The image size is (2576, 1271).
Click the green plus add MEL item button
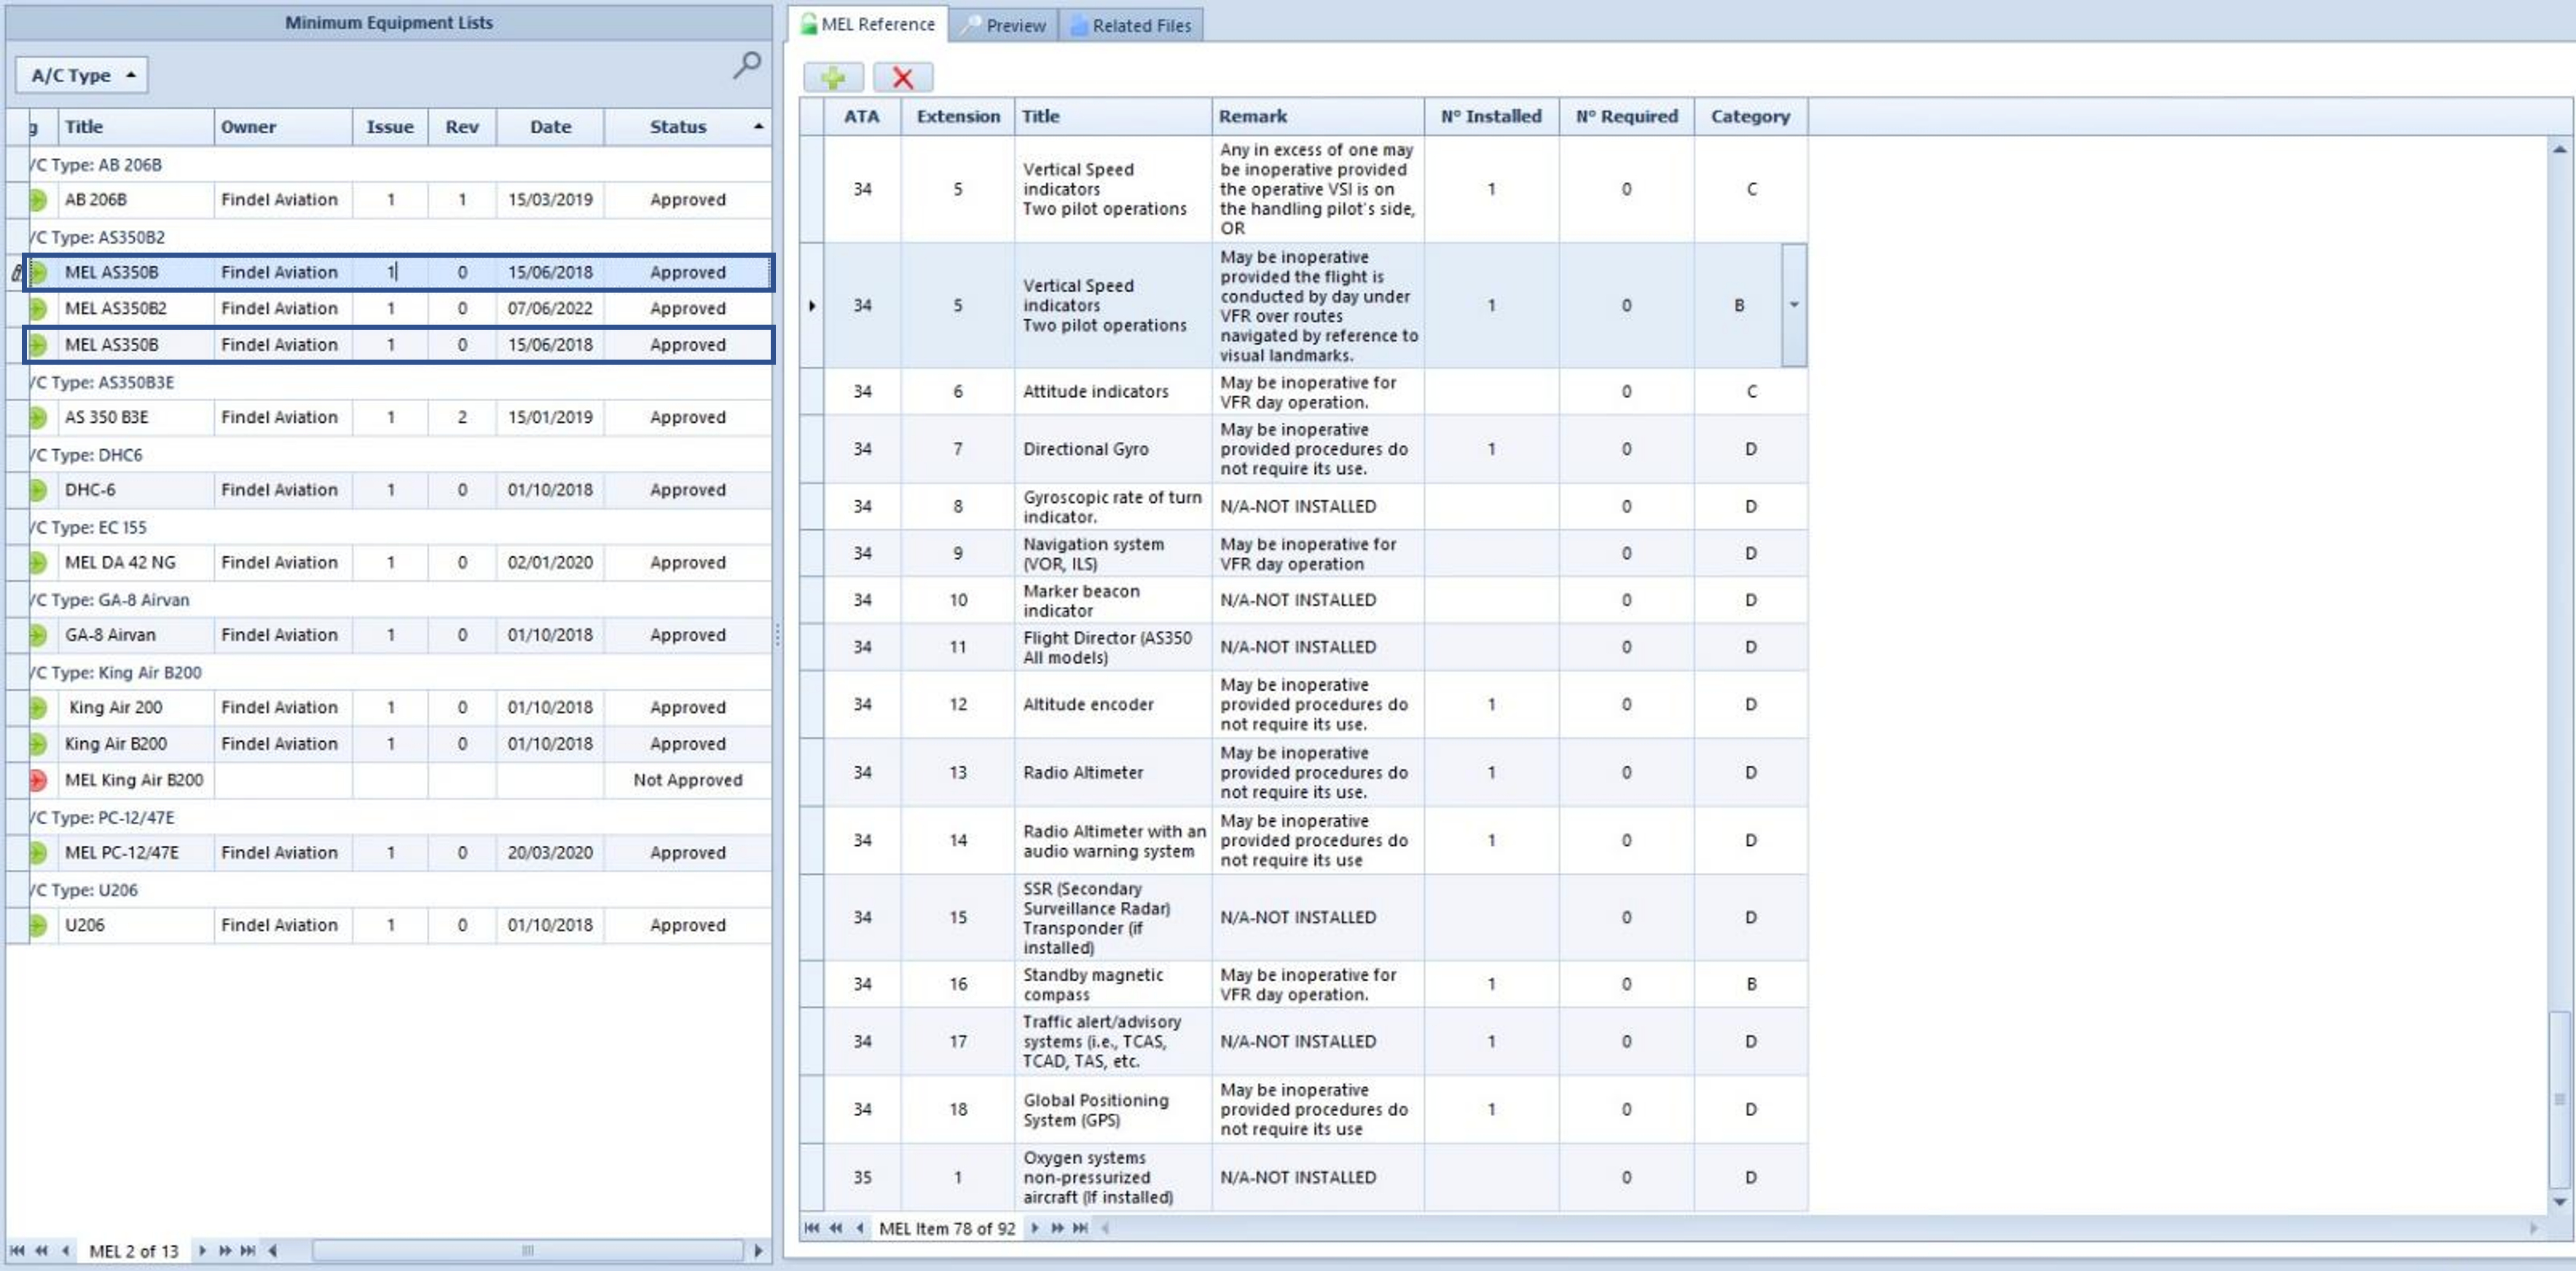(x=832, y=77)
